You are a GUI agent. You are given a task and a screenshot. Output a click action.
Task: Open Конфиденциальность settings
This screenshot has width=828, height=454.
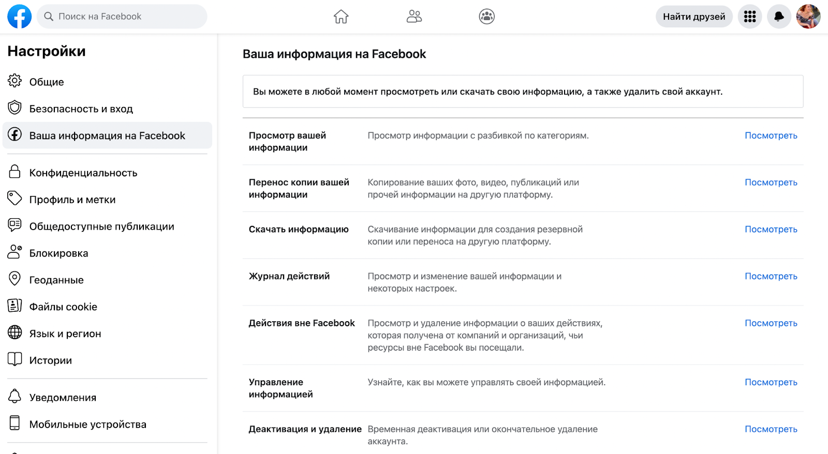pos(107,173)
